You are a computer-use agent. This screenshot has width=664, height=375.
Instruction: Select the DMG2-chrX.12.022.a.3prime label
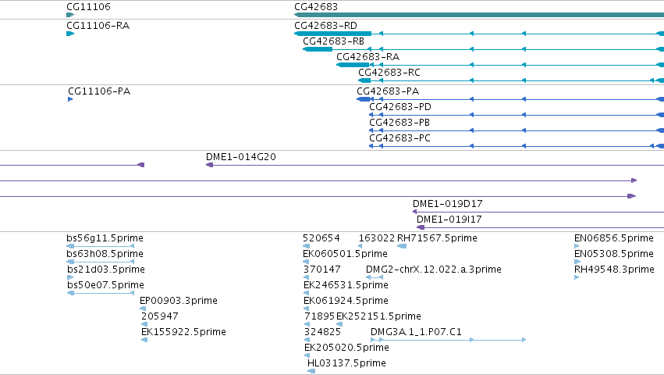[434, 270]
